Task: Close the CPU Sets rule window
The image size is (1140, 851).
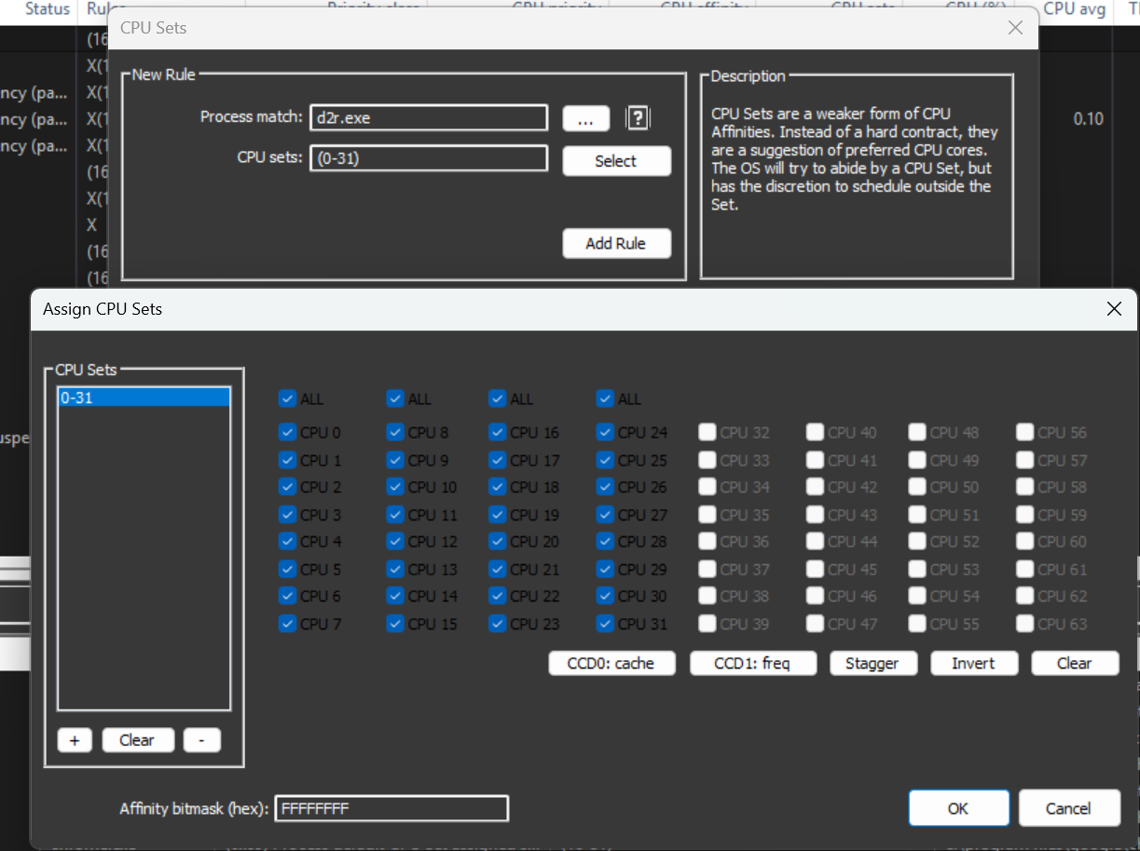Action: coord(1016,28)
